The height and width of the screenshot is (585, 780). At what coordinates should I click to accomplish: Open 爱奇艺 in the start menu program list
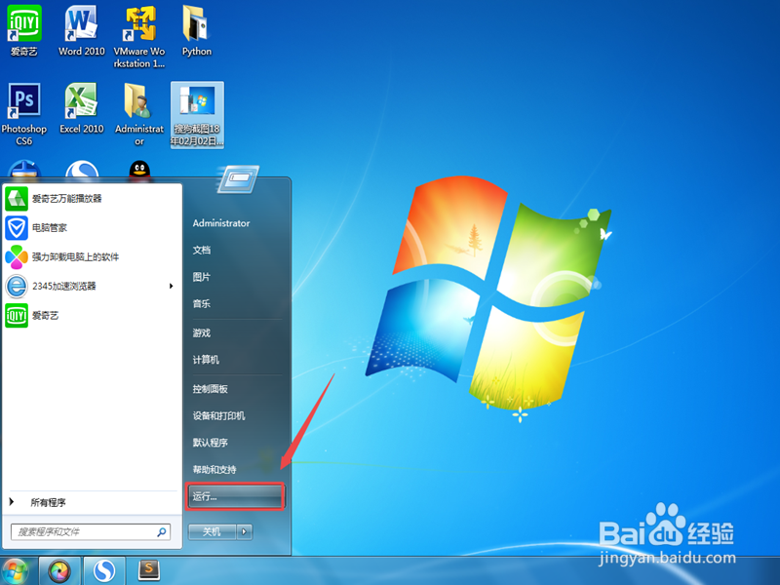pyautogui.click(x=92, y=316)
